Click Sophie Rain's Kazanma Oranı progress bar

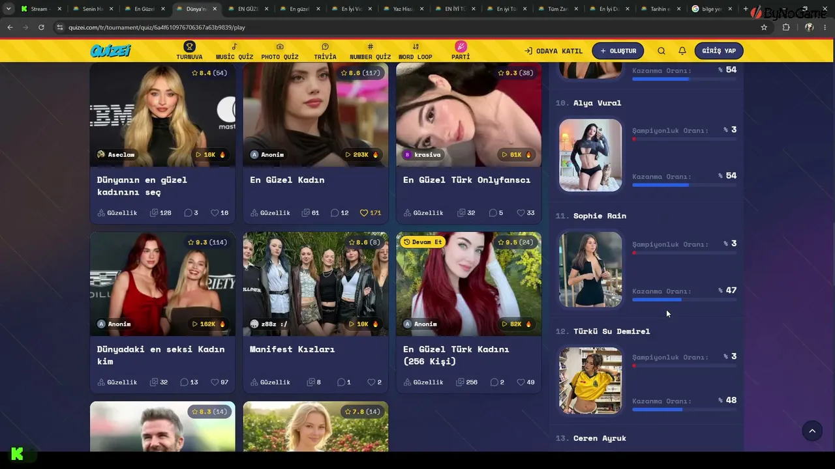coord(684,300)
